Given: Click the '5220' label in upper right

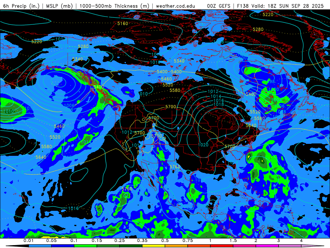Looking at the screenshot, I should coord(268,14).
